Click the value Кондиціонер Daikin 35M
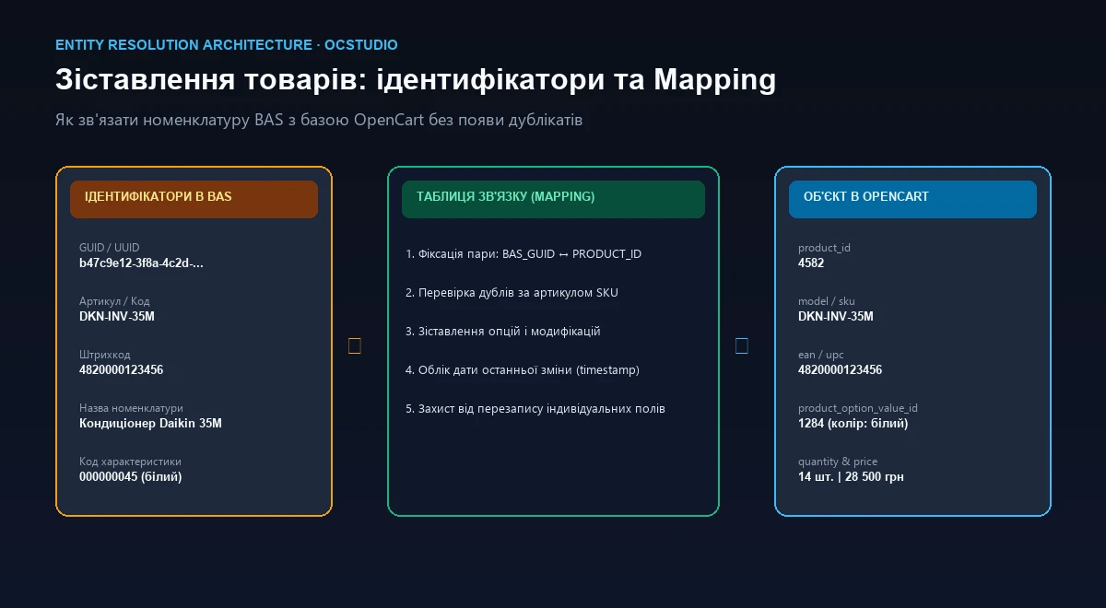Screen dimensions: 1106x608 [150, 424]
